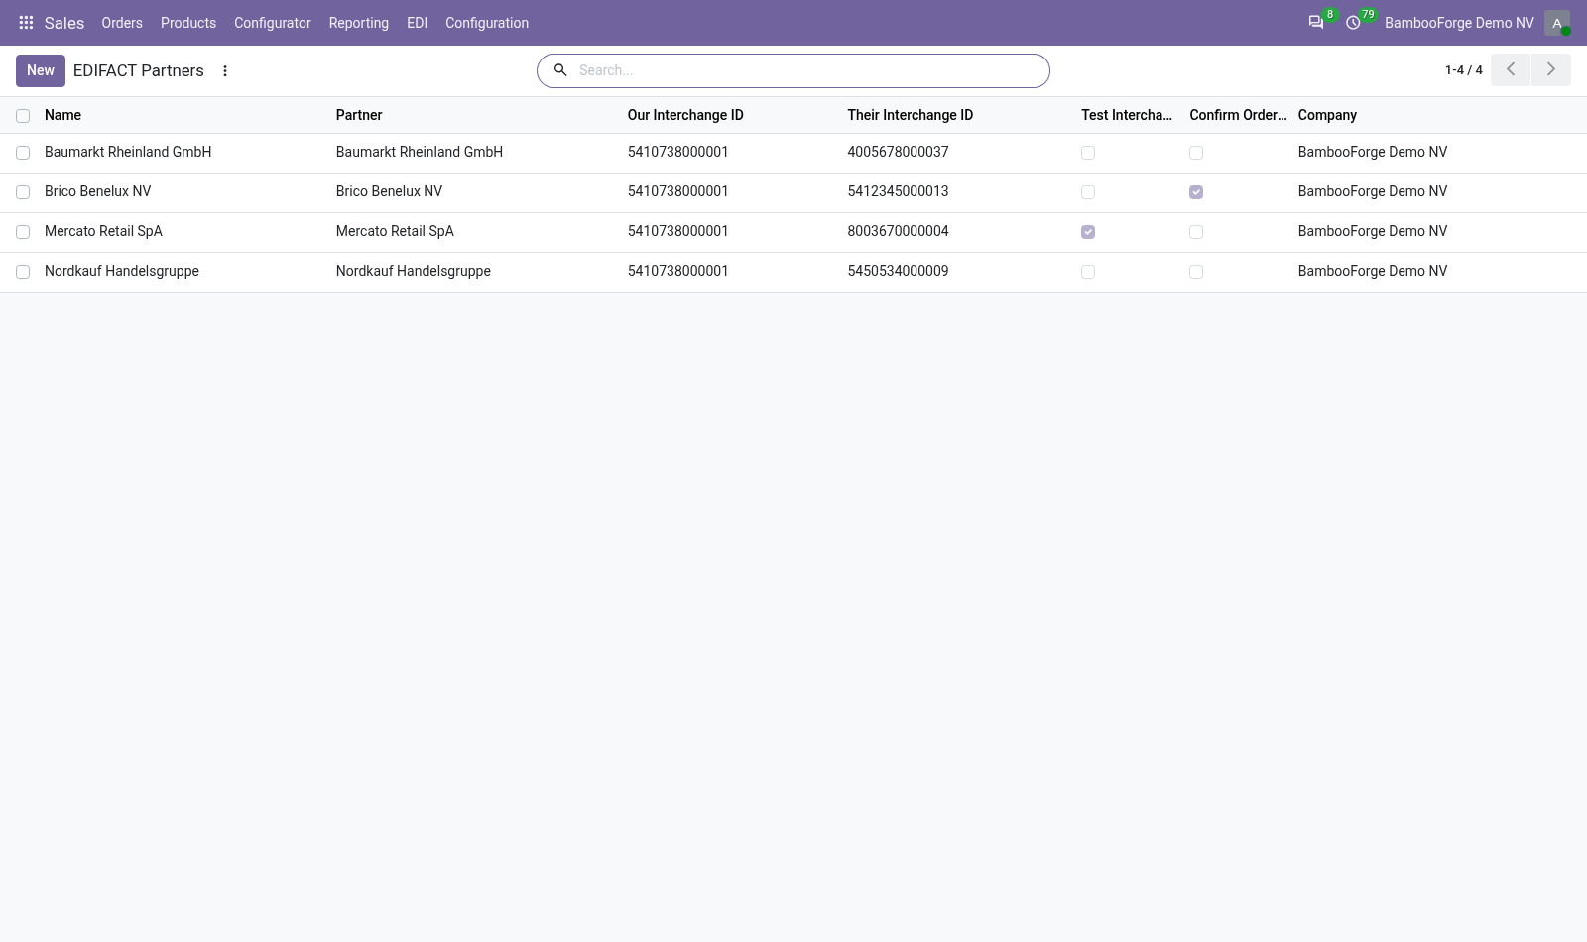Open the user avatar menu
This screenshot has width=1587, height=942.
point(1557,23)
